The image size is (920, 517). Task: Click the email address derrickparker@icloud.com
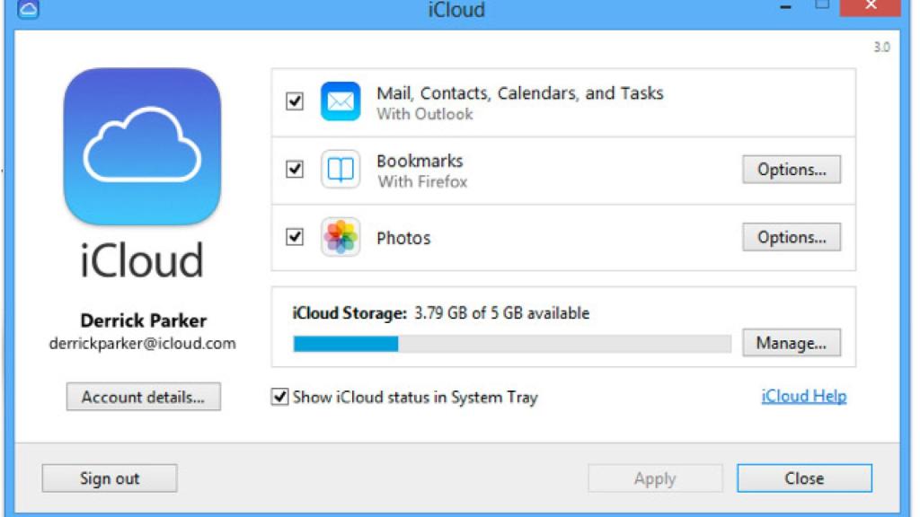[x=142, y=343]
